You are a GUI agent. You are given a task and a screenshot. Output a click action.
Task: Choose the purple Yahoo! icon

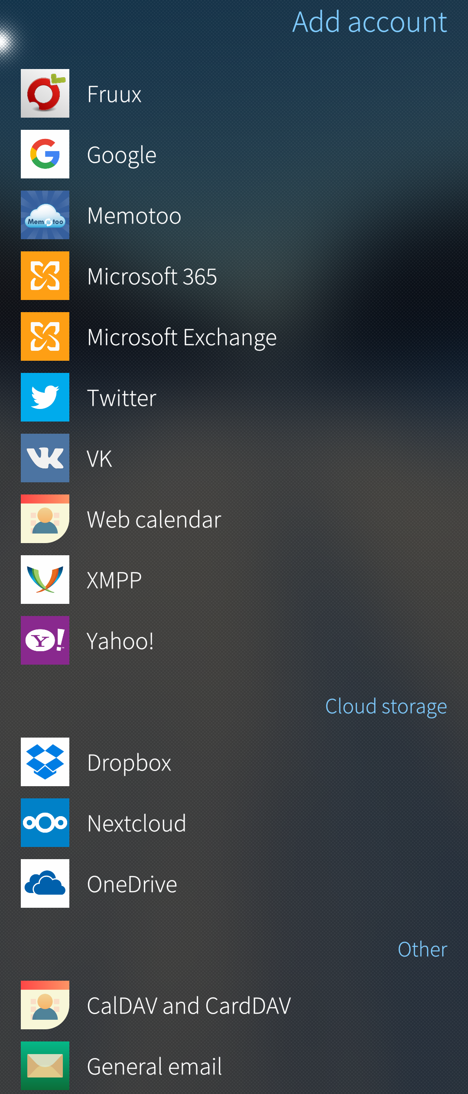[x=45, y=640]
